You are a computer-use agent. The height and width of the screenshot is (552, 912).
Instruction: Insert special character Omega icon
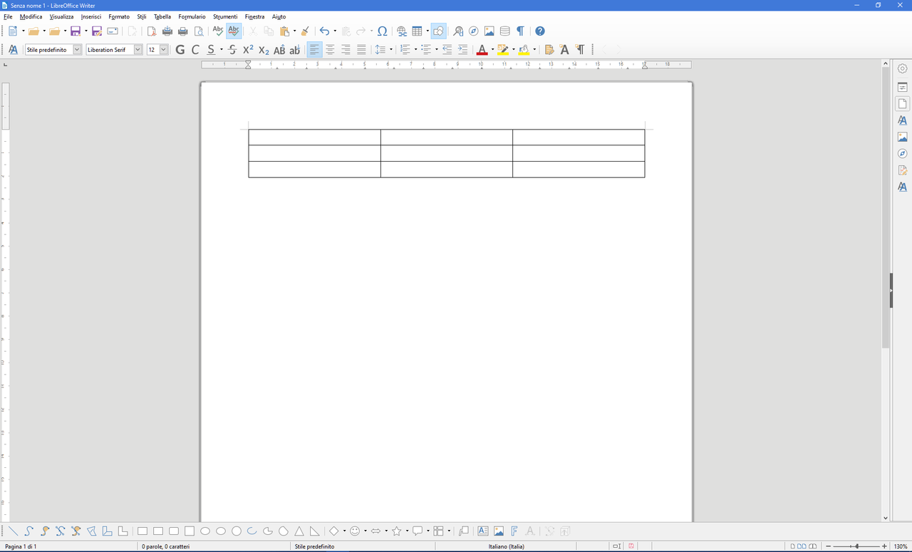pyautogui.click(x=383, y=31)
